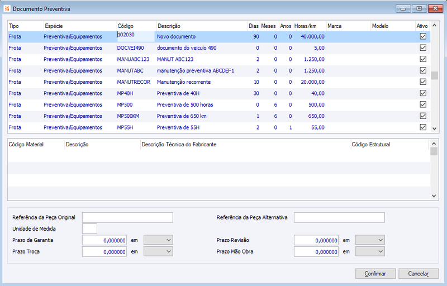This screenshot has height=286, width=447.
Task: Toggle Ativo checkbox for MANUTRECOR row
Action: 423,82
